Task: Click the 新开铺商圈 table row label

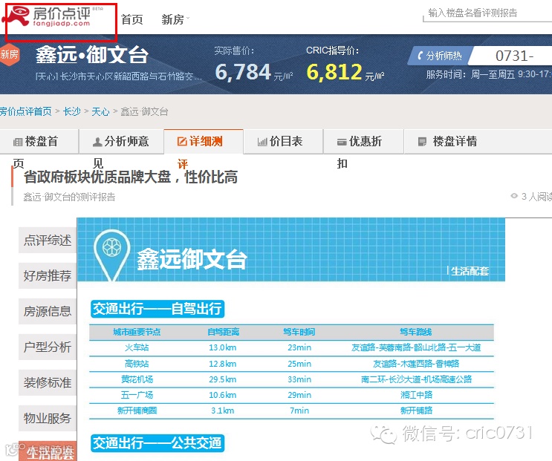Action: click(137, 411)
